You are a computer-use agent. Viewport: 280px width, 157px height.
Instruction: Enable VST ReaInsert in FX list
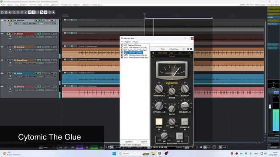[x=122, y=45]
